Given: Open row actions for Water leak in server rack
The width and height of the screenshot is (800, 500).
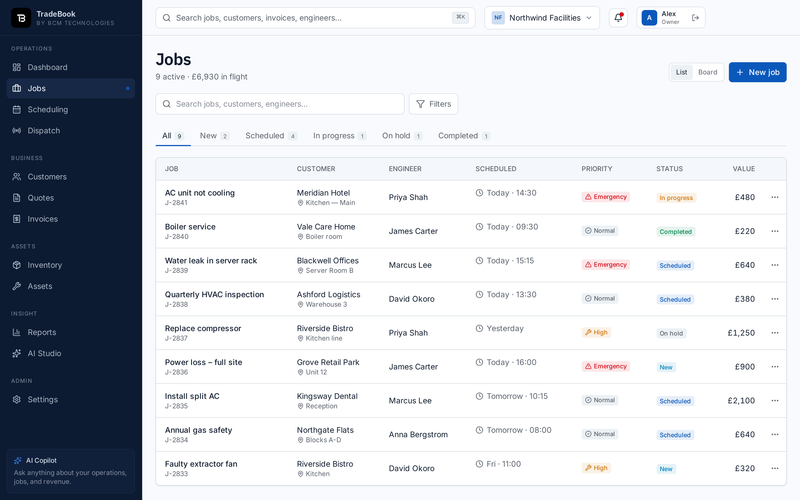Looking at the screenshot, I should (x=775, y=265).
